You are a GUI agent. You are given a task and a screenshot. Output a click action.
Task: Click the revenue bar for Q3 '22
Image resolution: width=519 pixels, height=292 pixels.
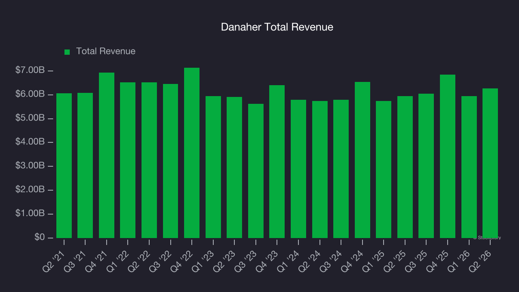click(x=171, y=161)
